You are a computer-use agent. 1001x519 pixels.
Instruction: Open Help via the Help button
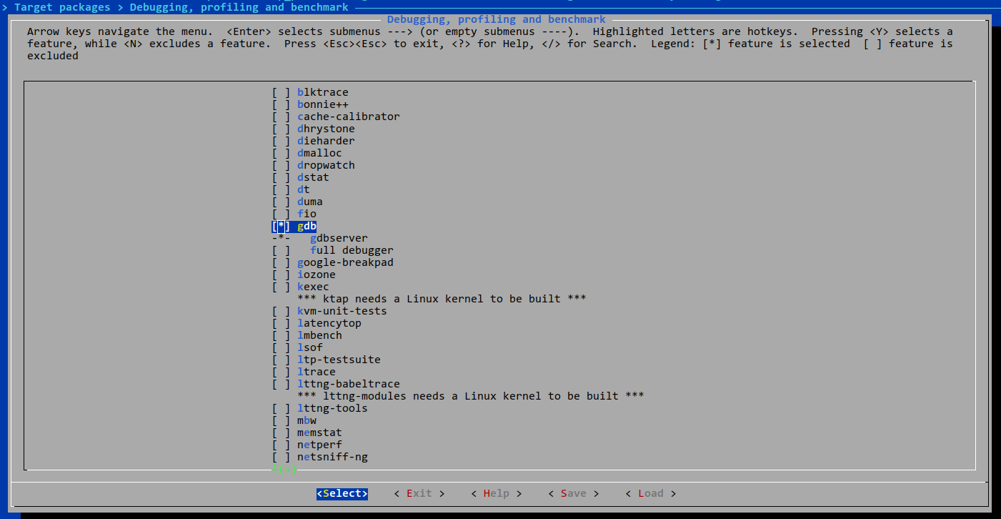tap(497, 493)
